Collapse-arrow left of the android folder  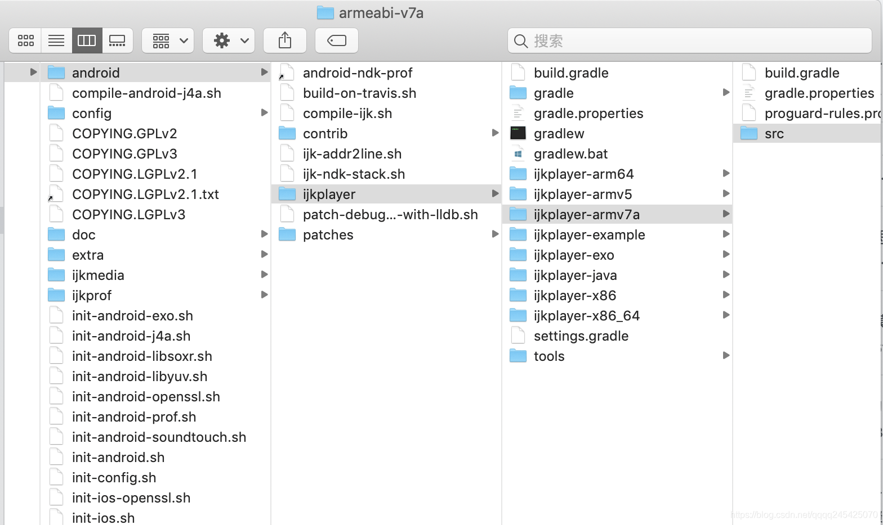(x=33, y=72)
